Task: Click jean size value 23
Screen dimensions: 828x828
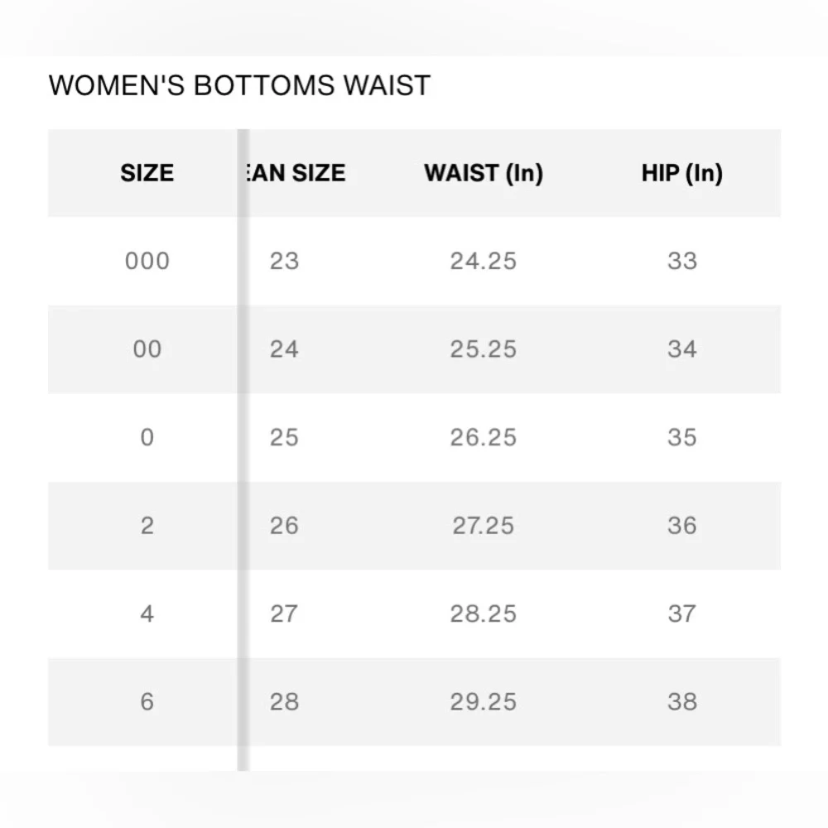Action: (x=284, y=261)
